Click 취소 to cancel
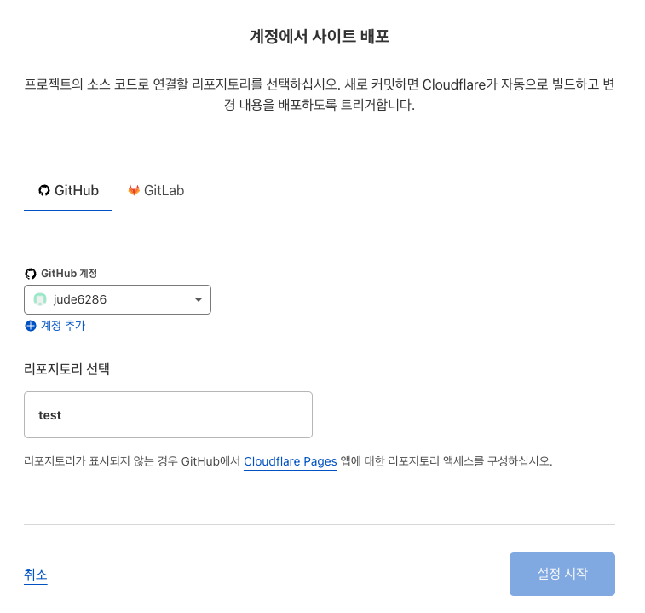645x613 pixels. pyautogui.click(x=36, y=575)
